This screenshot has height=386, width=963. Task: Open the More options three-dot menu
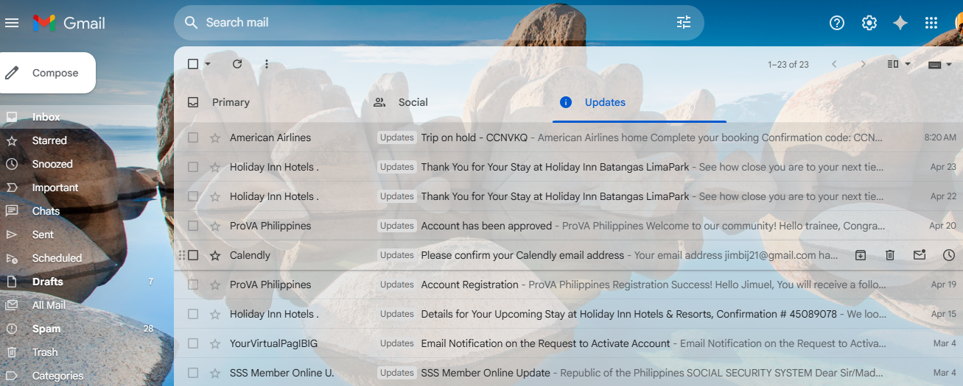pyautogui.click(x=267, y=64)
